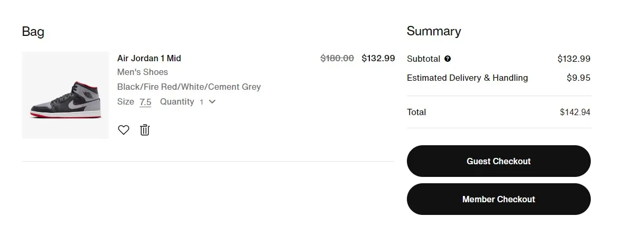Click the crossed-out $180.00 original price
The image size is (632, 235).
click(337, 58)
